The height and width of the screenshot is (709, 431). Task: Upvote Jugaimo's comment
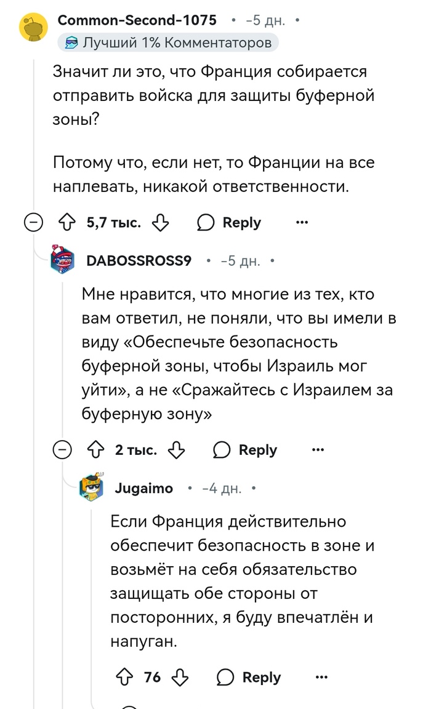(x=124, y=678)
